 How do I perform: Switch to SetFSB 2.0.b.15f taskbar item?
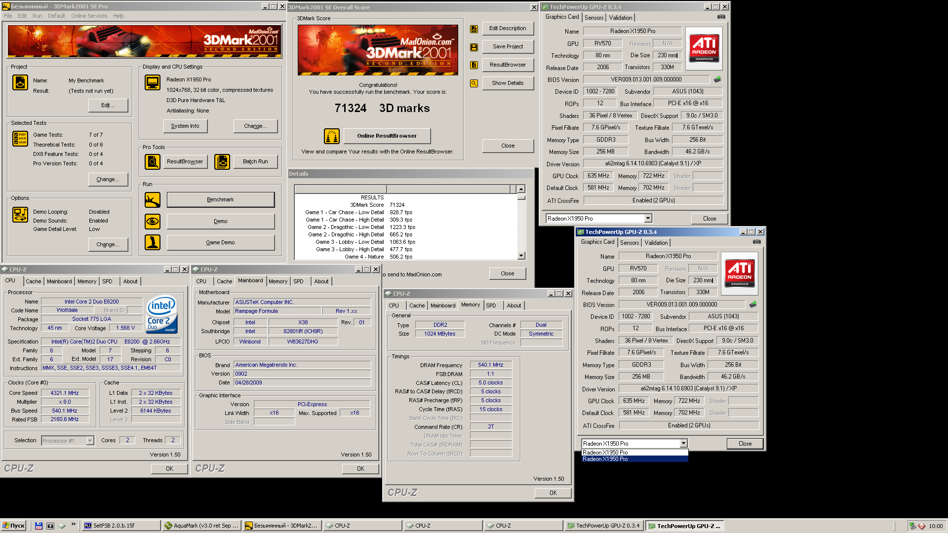[x=121, y=526]
